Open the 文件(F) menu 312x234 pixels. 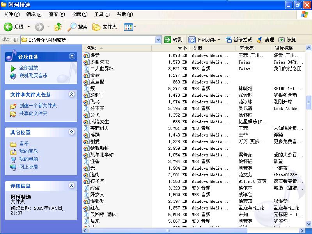pos(12,14)
